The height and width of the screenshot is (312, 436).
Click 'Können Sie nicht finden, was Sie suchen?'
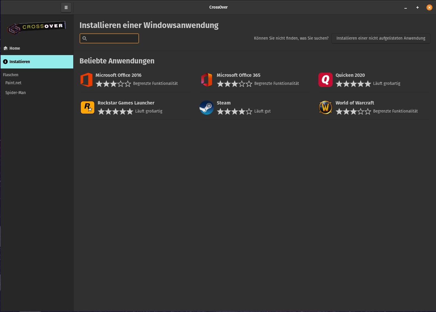pos(291,38)
